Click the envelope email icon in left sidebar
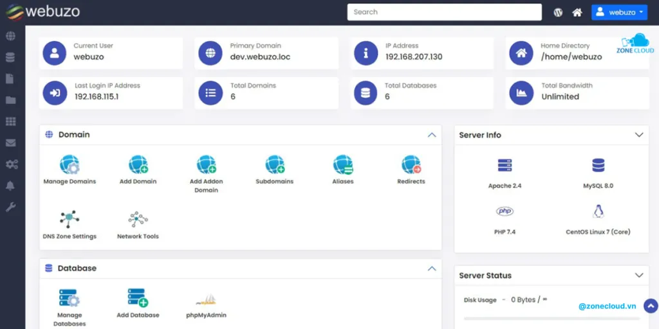This screenshot has height=329, width=659. (x=10, y=143)
